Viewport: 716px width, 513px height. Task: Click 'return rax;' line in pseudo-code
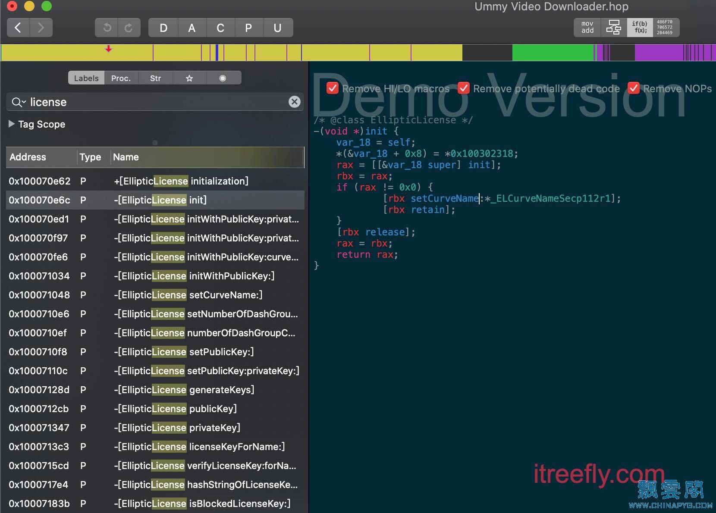[x=367, y=254]
